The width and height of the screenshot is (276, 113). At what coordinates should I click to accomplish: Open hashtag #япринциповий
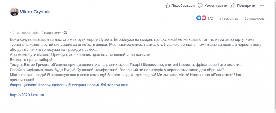point(23,85)
